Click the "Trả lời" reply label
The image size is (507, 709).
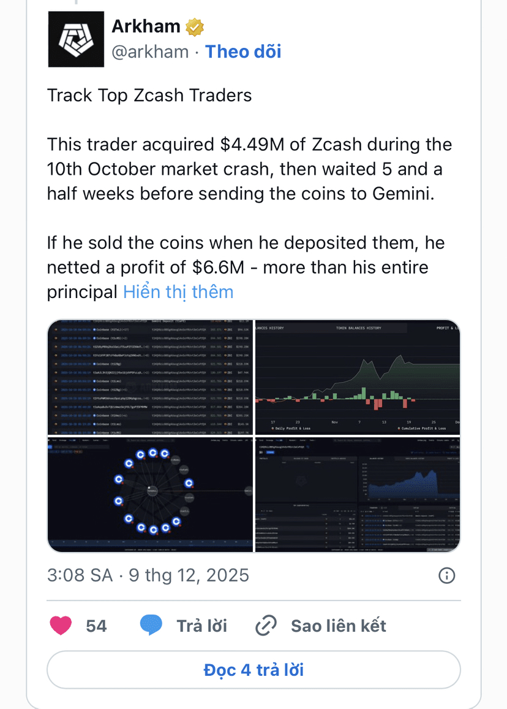tap(201, 626)
